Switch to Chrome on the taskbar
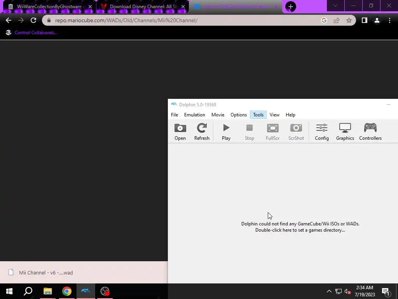This screenshot has height=299, width=398. tap(67, 291)
